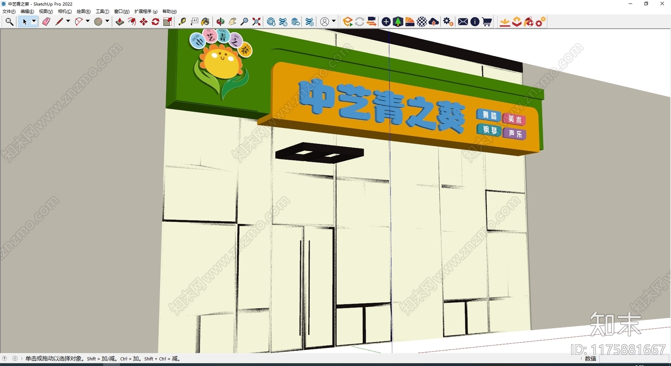
Task: Select the Arc tool
Action: [78, 22]
